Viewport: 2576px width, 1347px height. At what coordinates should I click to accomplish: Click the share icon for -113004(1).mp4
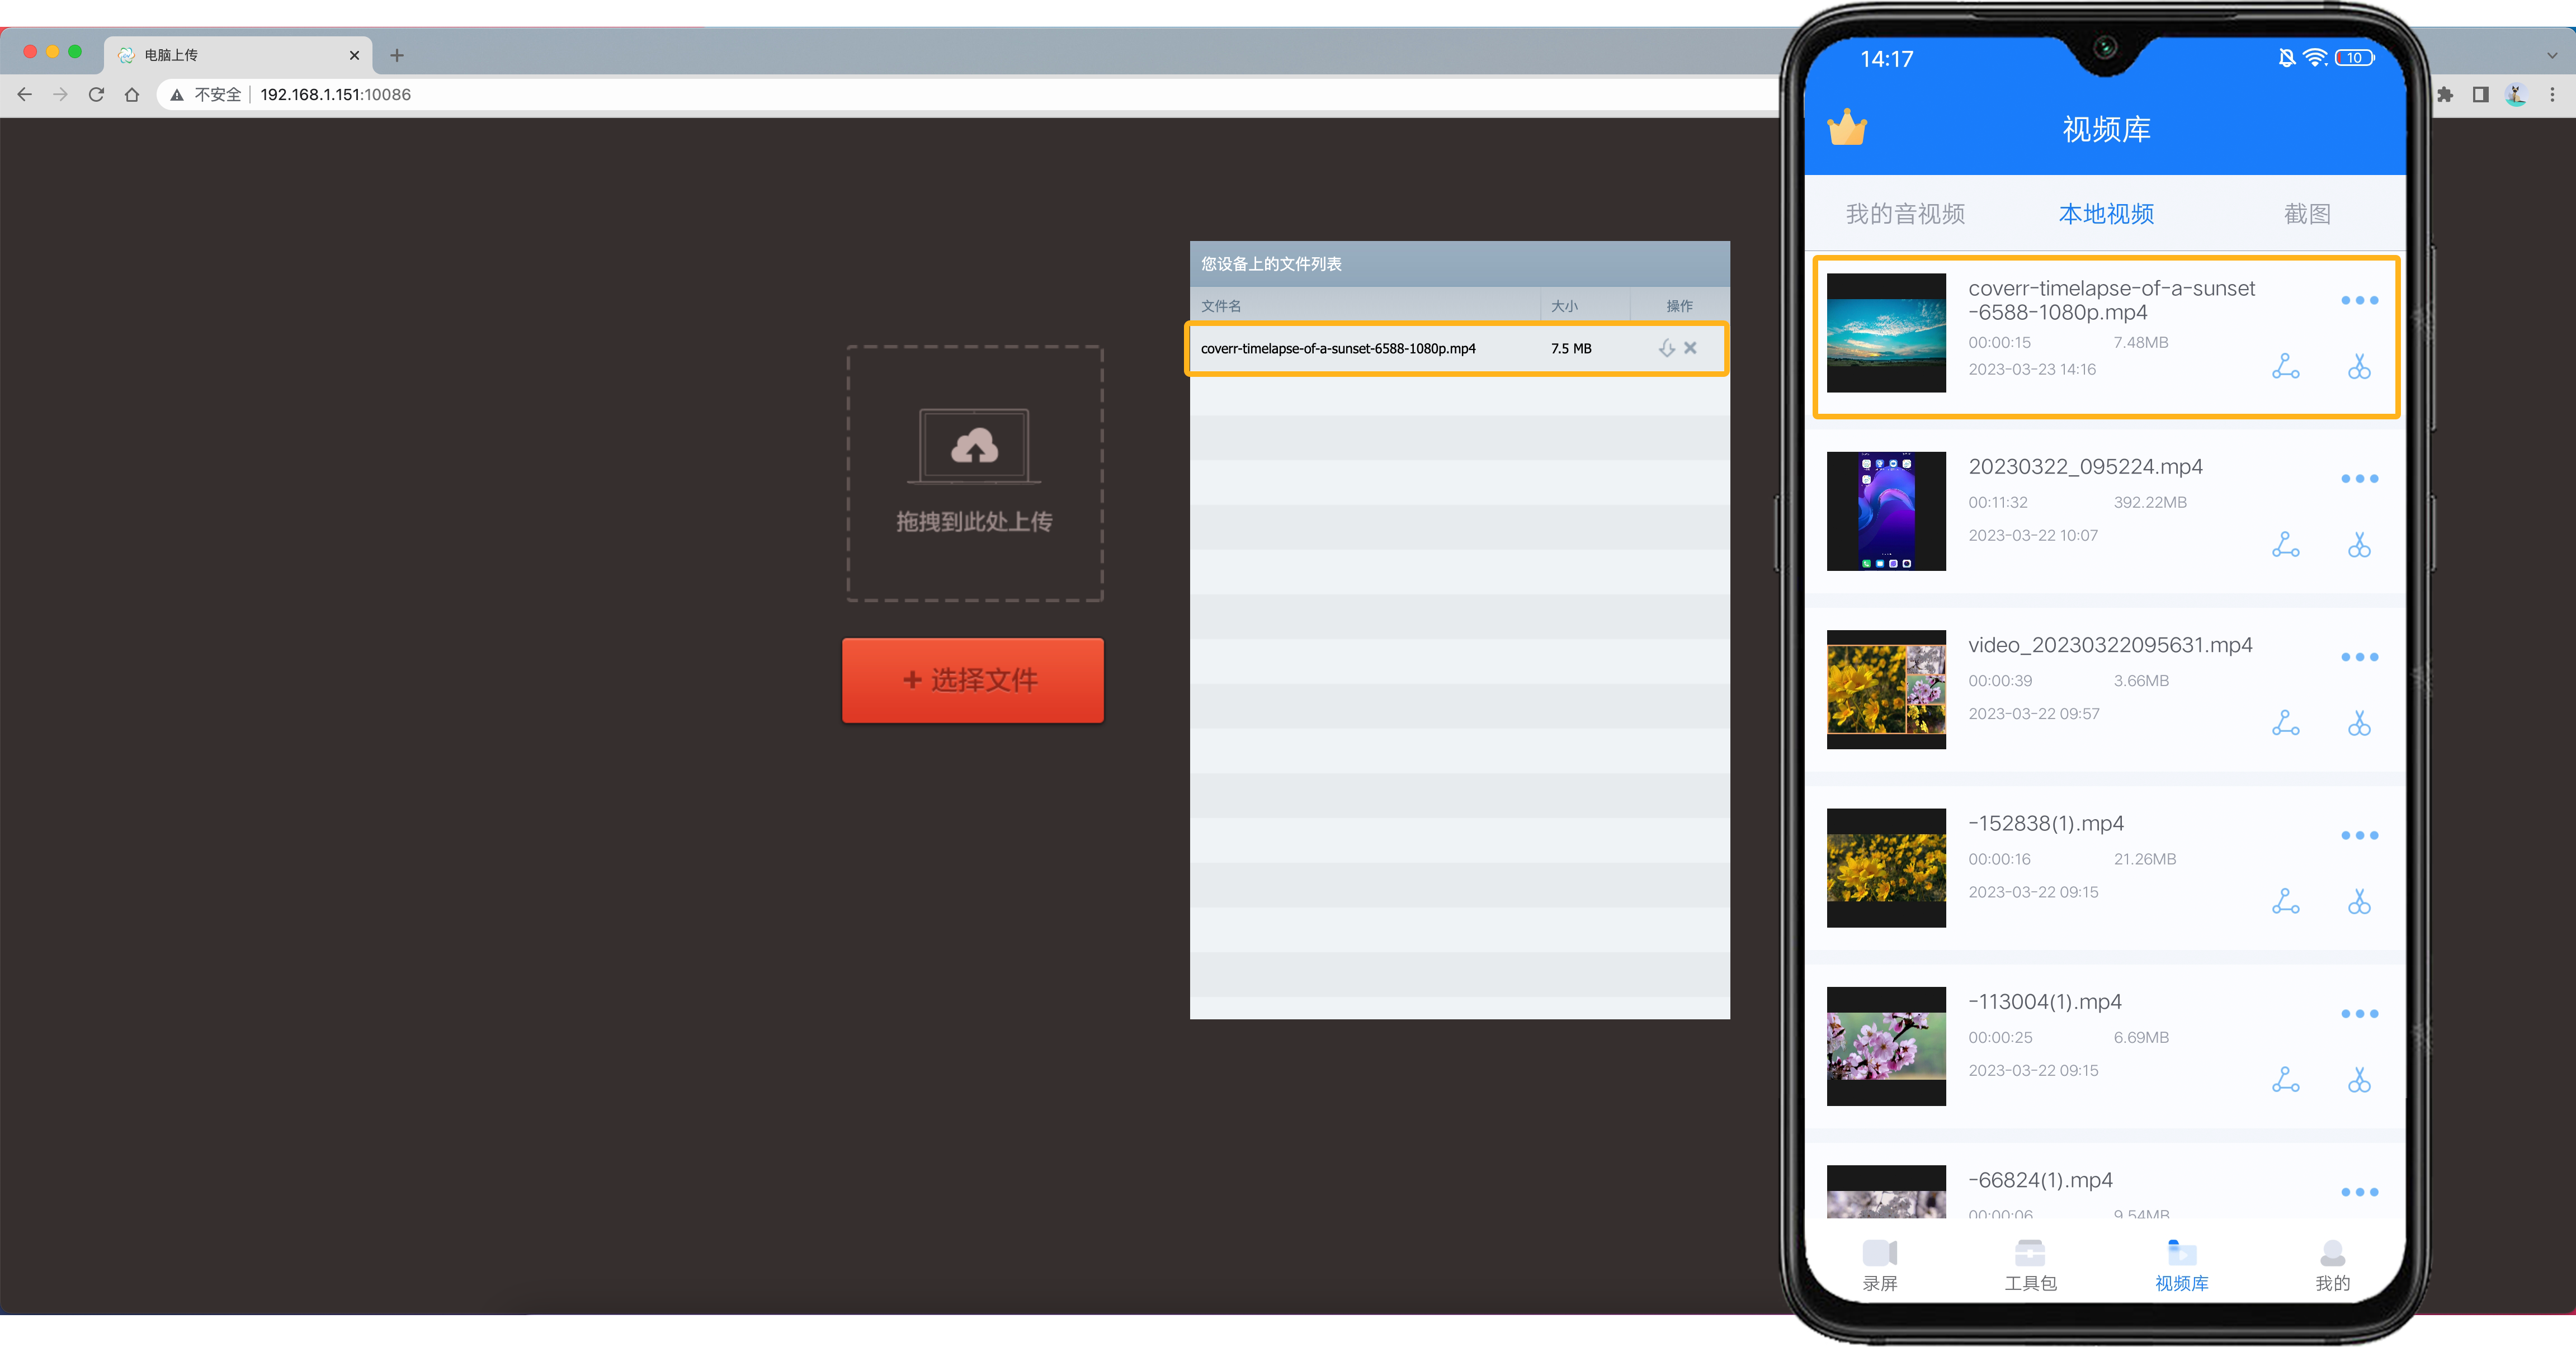pyautogui.click(x=2285, y=1080)
